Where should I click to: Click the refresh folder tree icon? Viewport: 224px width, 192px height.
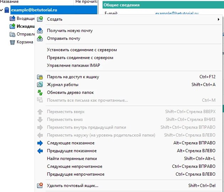tap(40, 92)
